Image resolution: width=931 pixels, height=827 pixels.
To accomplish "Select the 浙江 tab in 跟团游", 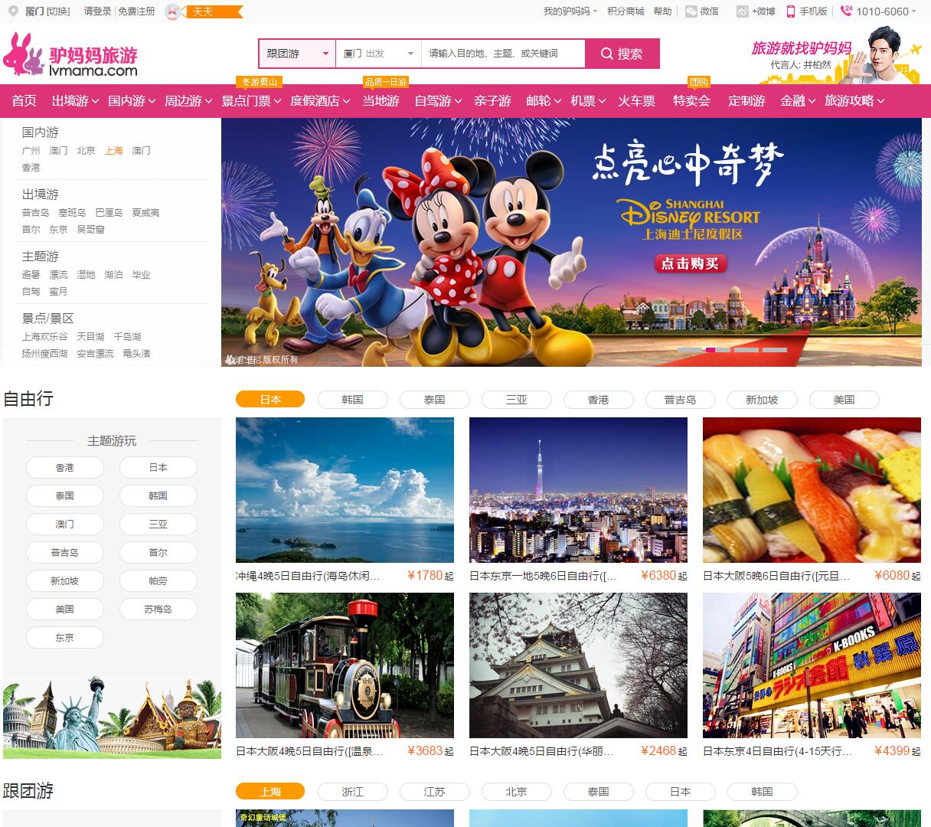I will click(x=352, y=792).
